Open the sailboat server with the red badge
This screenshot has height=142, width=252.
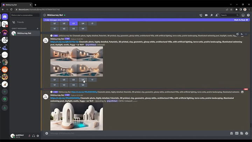coord(5,24)
